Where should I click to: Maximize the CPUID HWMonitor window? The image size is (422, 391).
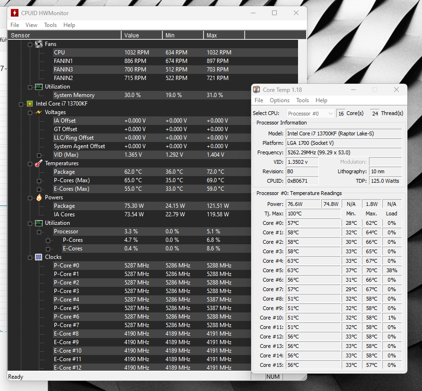pyautogui.click(x=274, y=13)
